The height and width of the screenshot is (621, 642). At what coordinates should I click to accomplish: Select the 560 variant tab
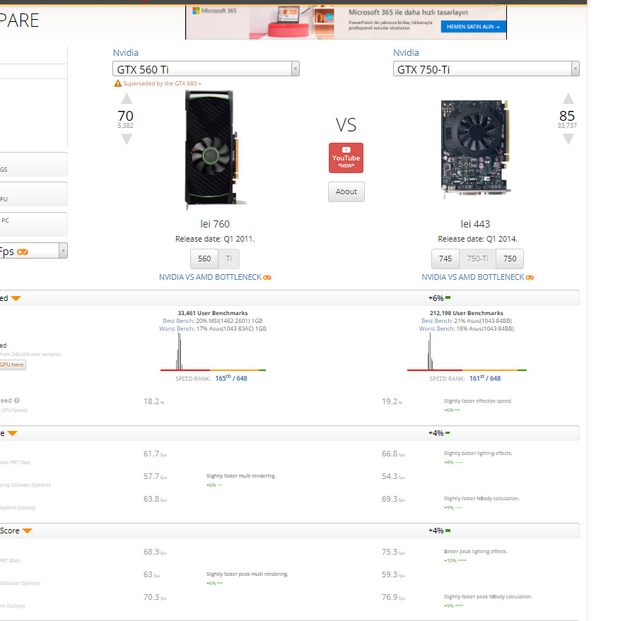coord(204,259)
